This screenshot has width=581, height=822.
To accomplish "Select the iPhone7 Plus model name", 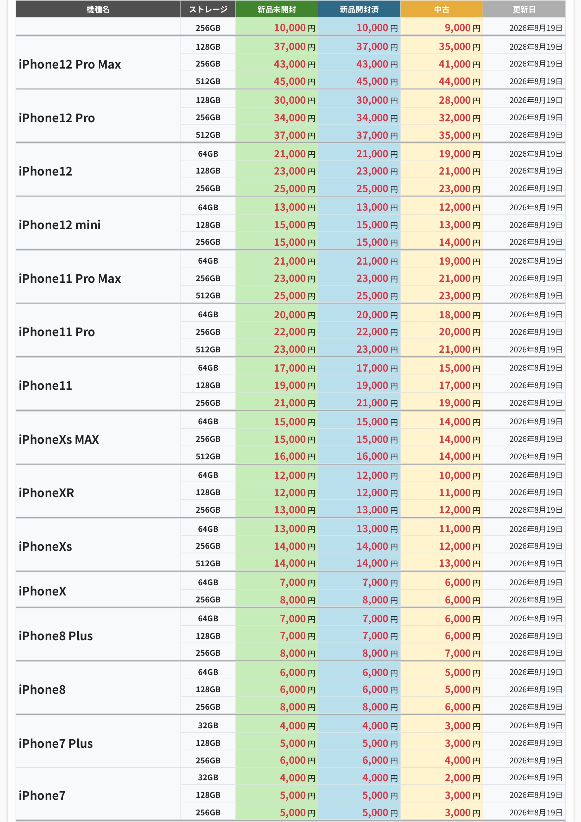I will pos(56,743).
